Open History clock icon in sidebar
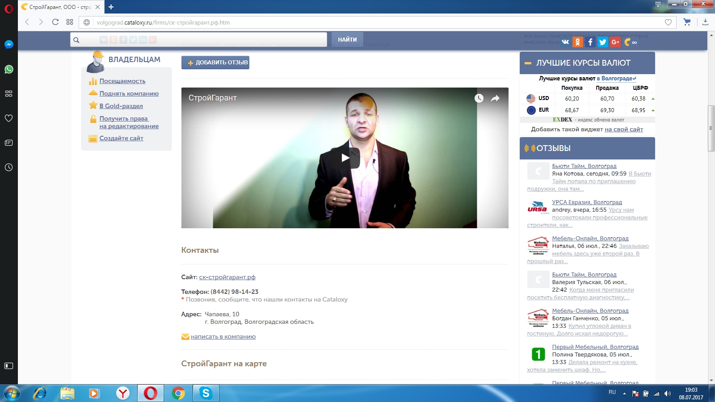 8,167
